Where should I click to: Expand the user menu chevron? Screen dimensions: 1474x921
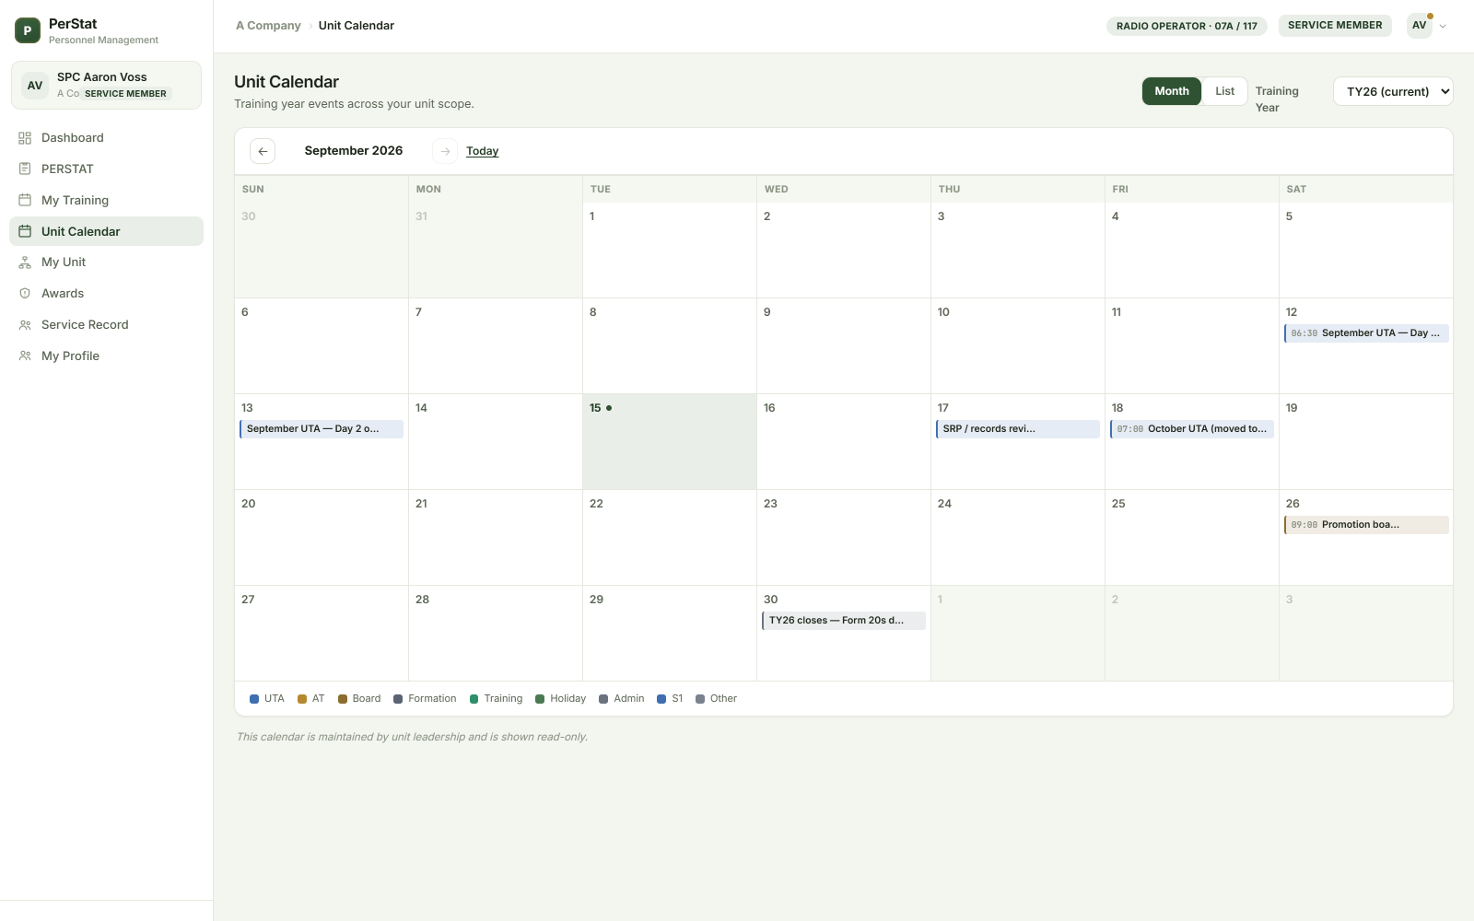[x=1443, y=26]
